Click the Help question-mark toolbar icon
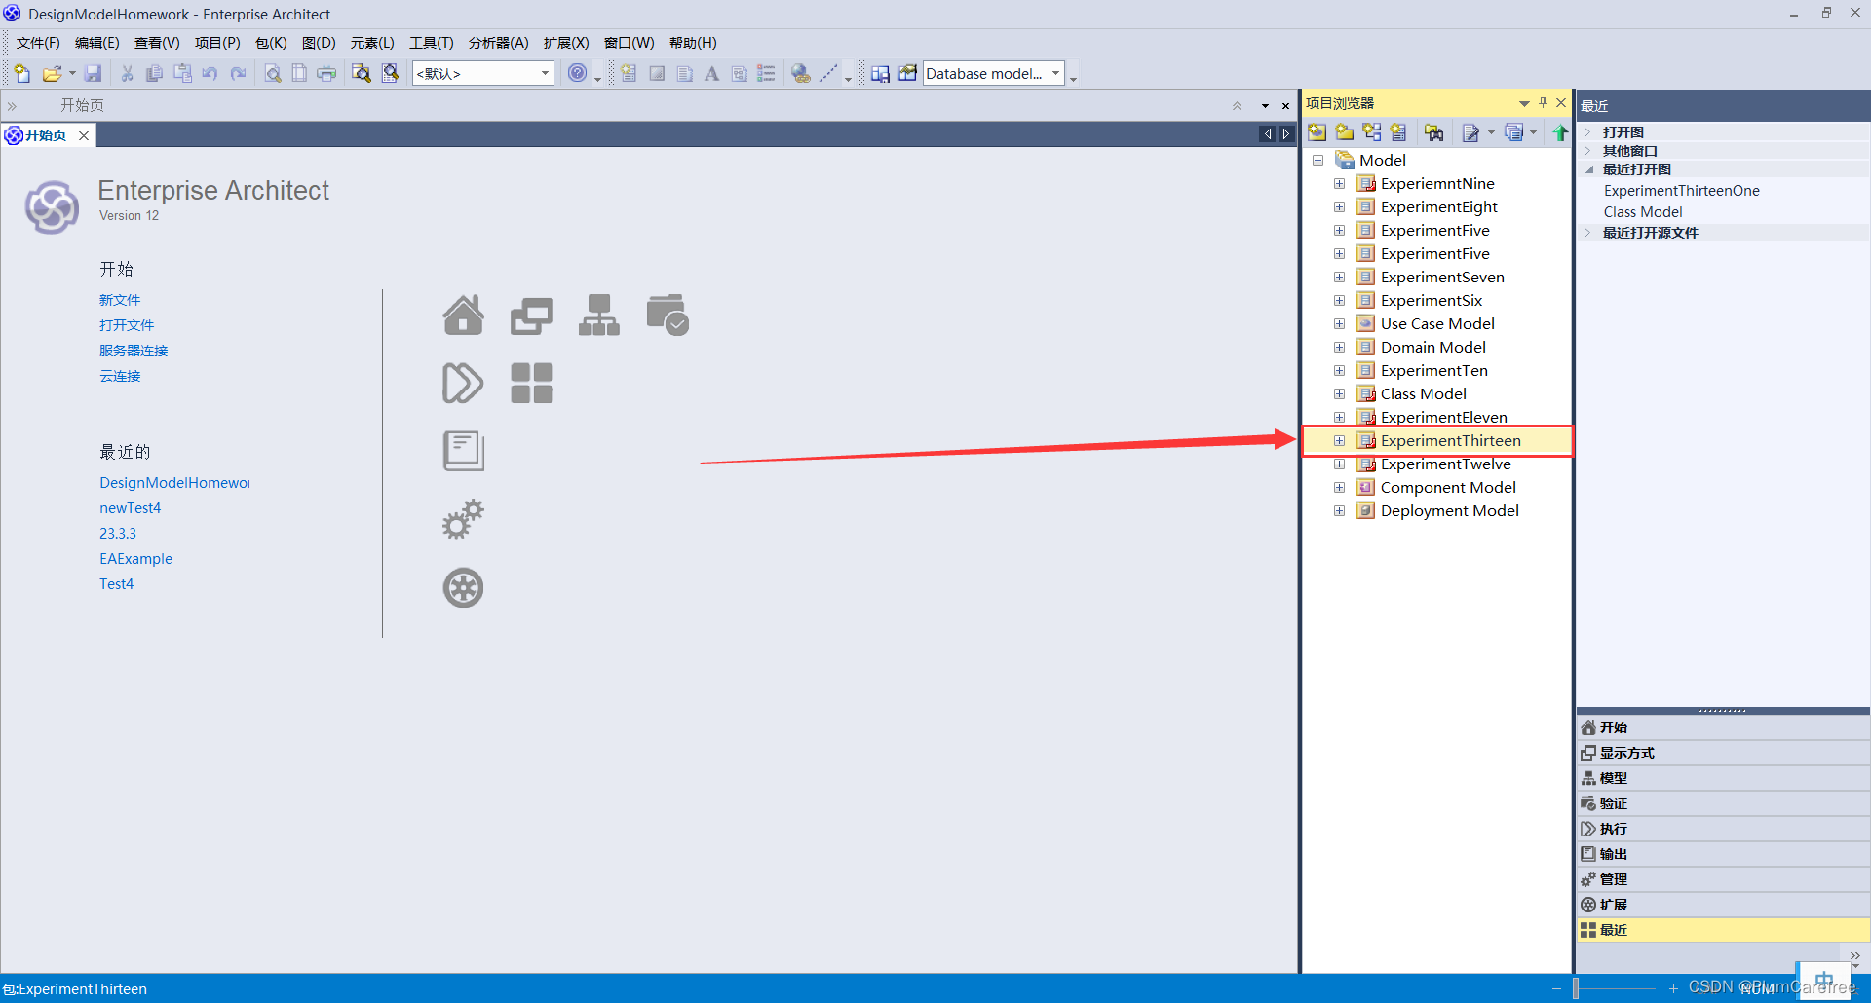Image resolution: width=1871 pixels, height=1003 pixels. tap(578, 73)
